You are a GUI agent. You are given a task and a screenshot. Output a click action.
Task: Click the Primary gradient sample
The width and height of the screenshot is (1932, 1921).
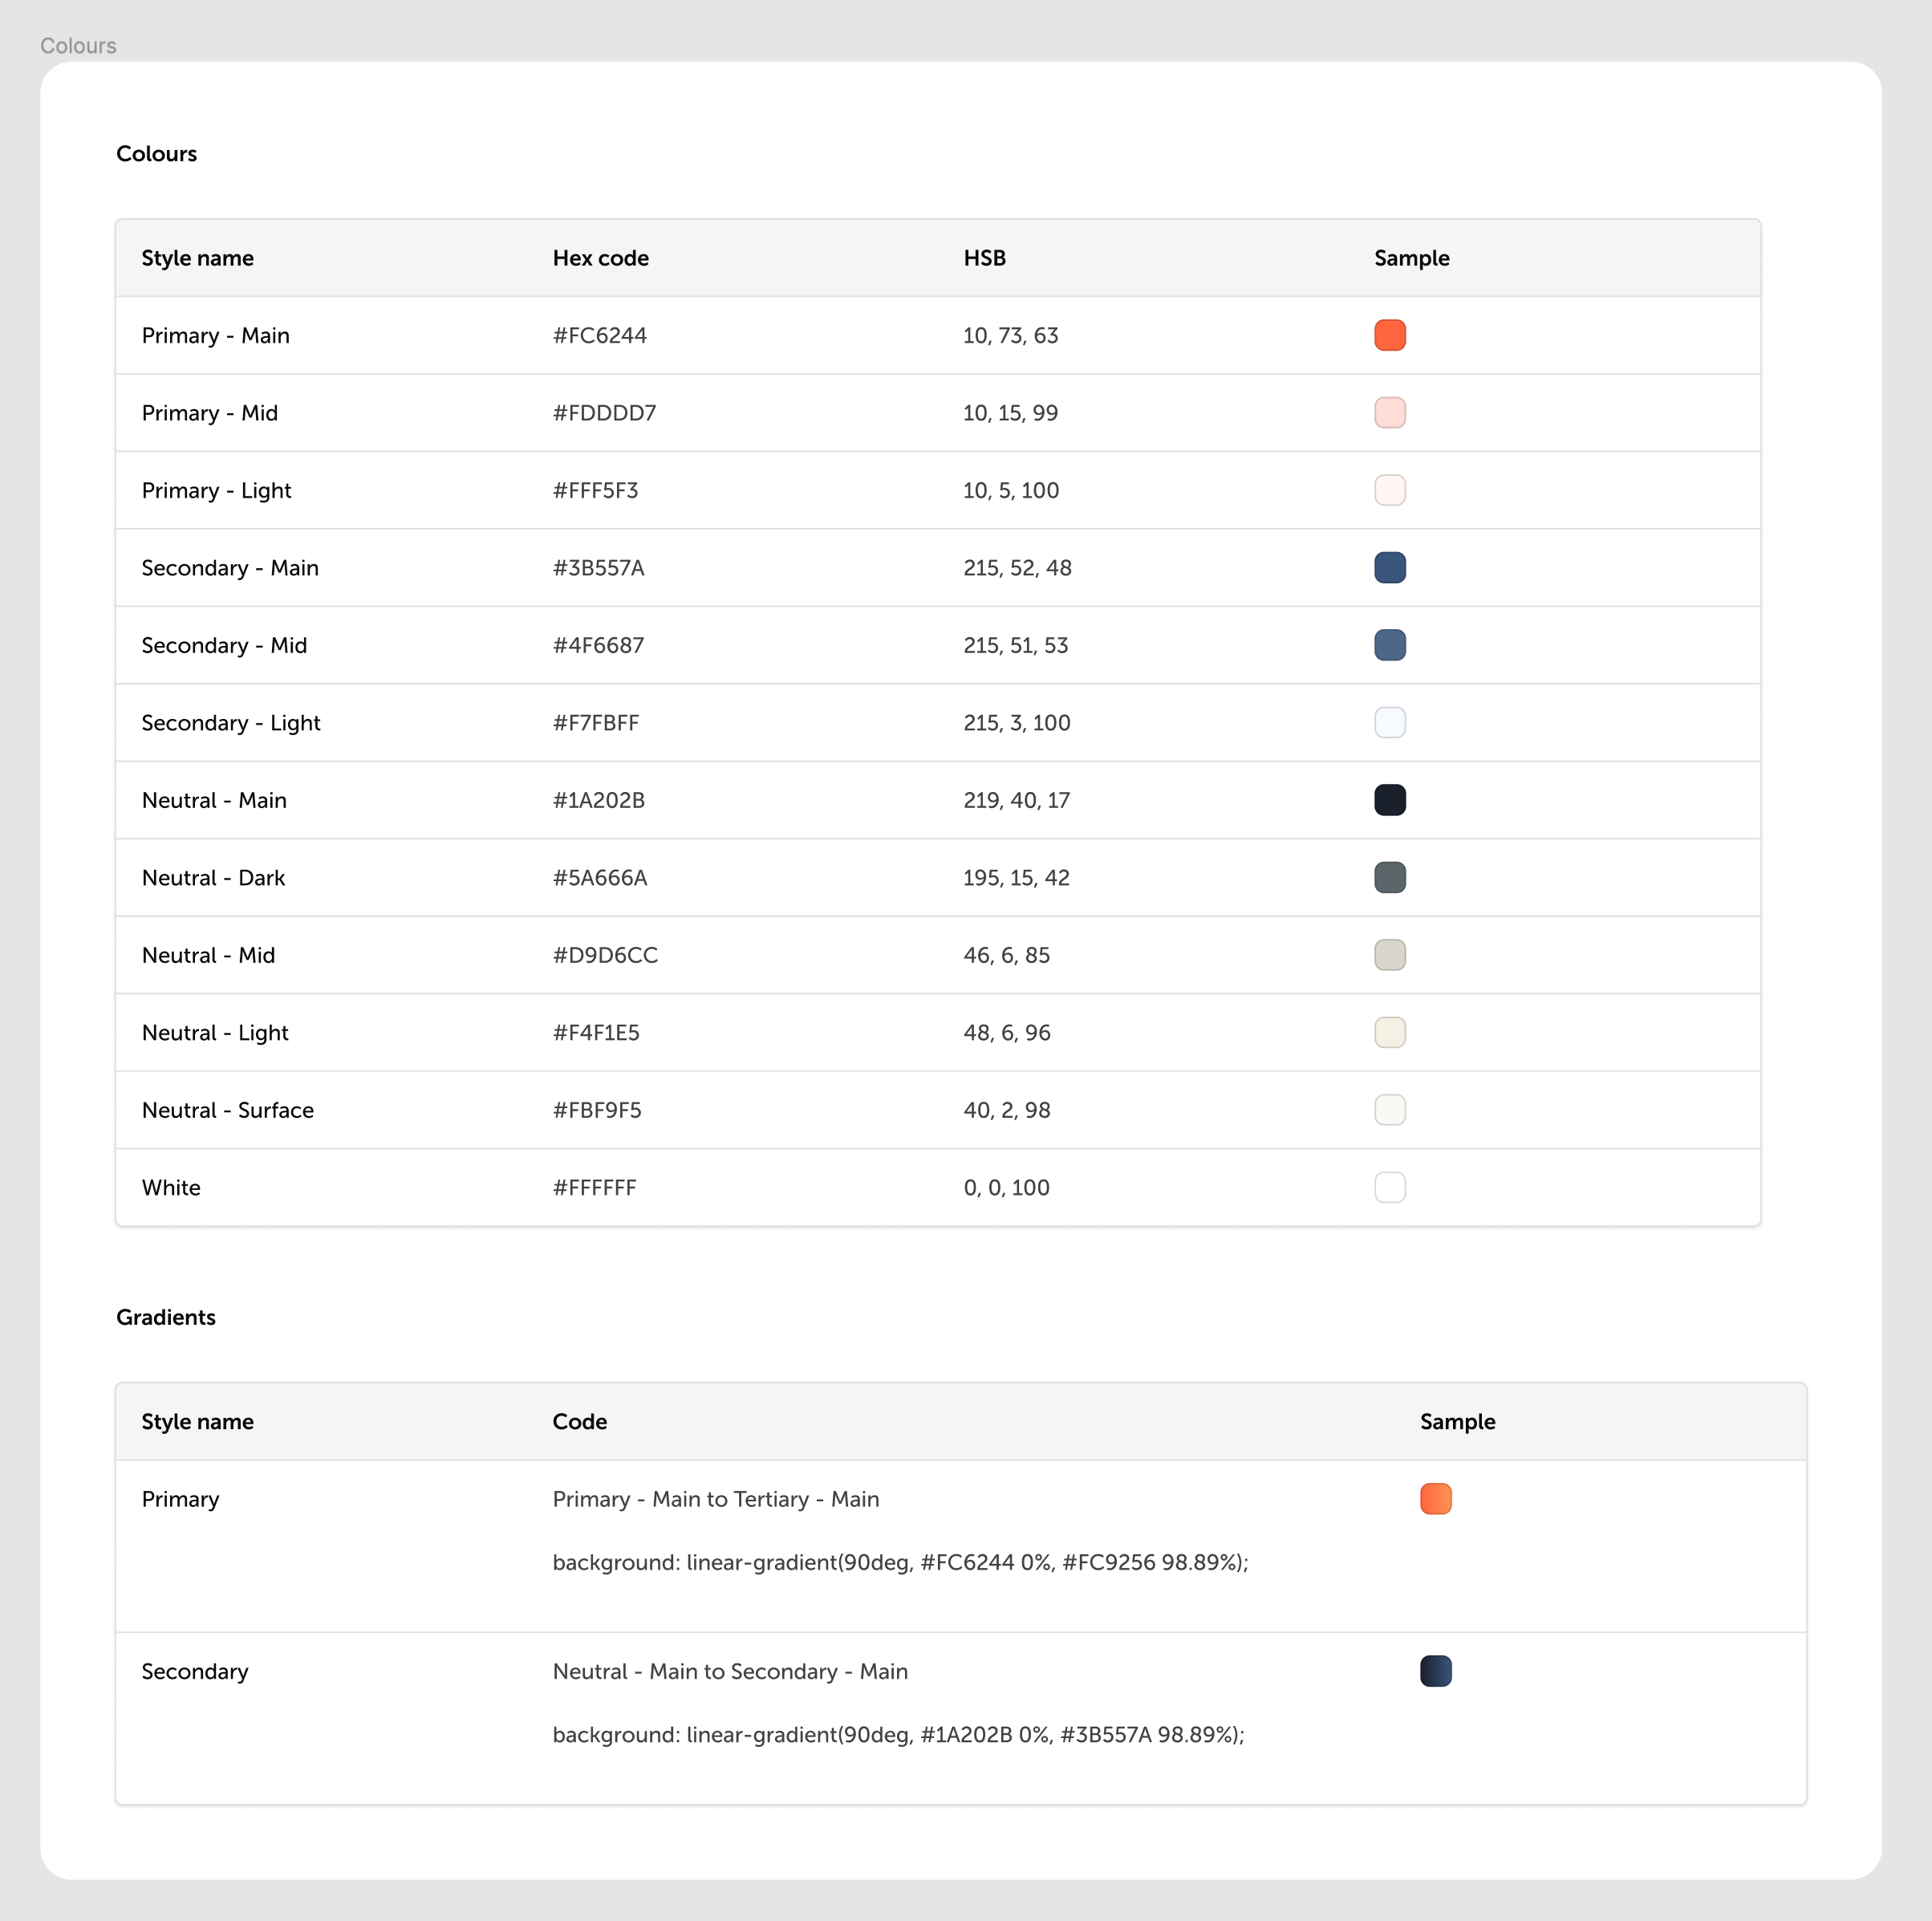click(1435, 1498)
